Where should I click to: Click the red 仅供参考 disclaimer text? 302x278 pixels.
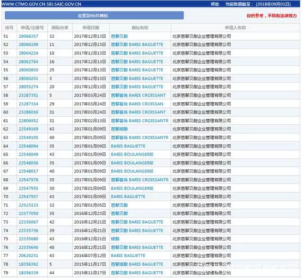click(272, 16)
